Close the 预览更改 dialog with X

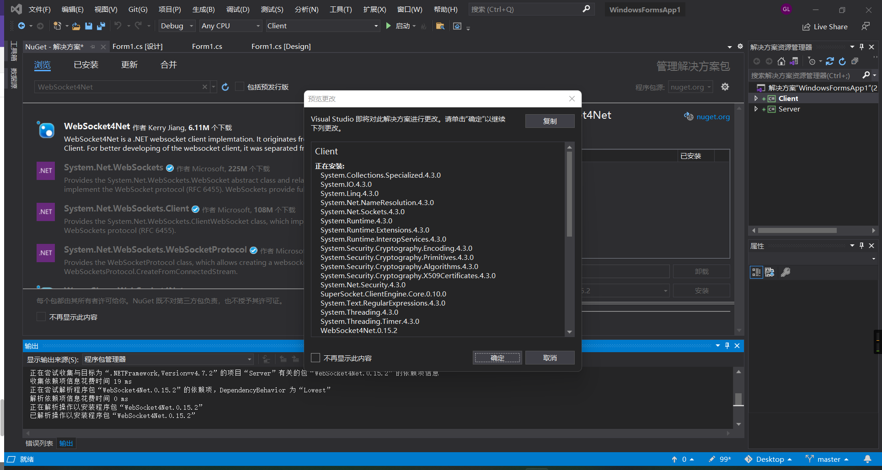point(572,99)
